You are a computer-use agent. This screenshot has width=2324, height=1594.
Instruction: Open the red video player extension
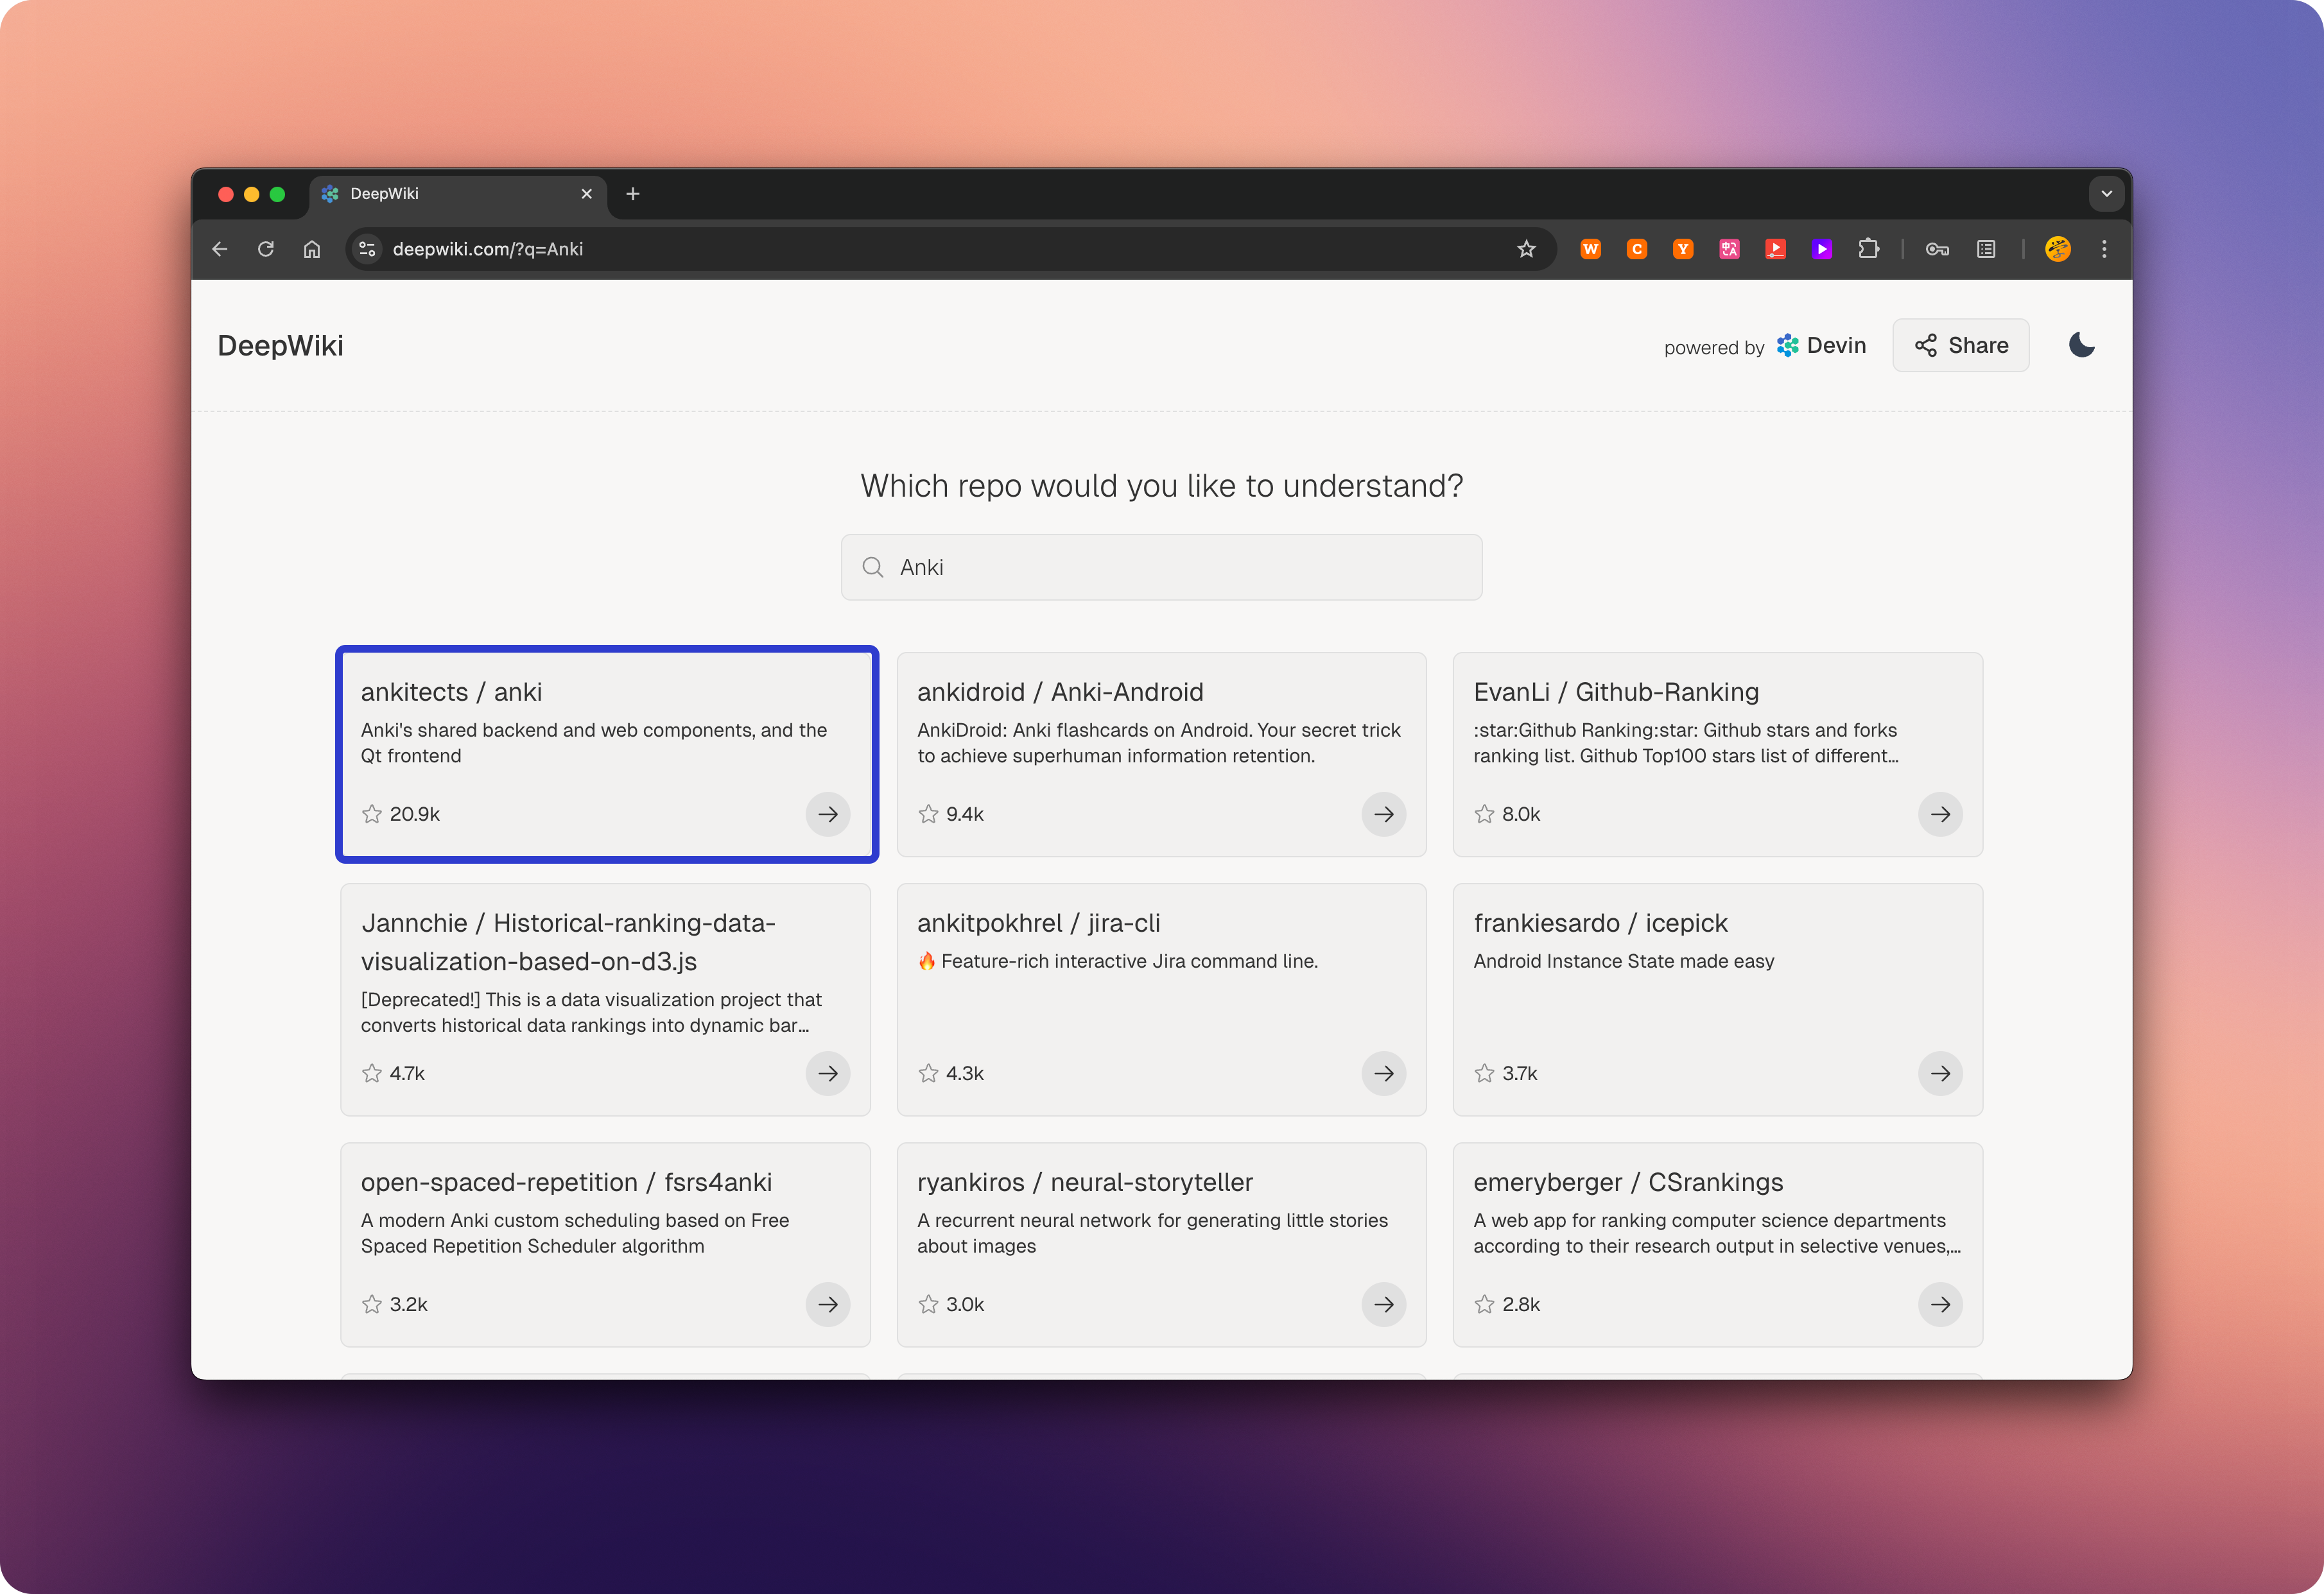[1775, 249]
